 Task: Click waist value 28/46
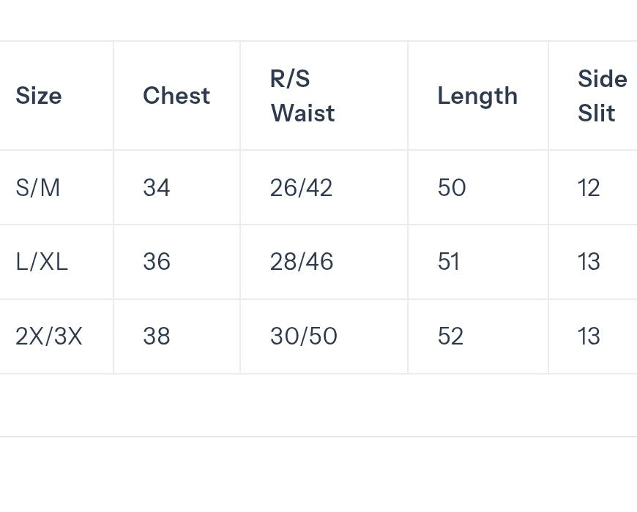pyautogui.click(x=302, y=262)
